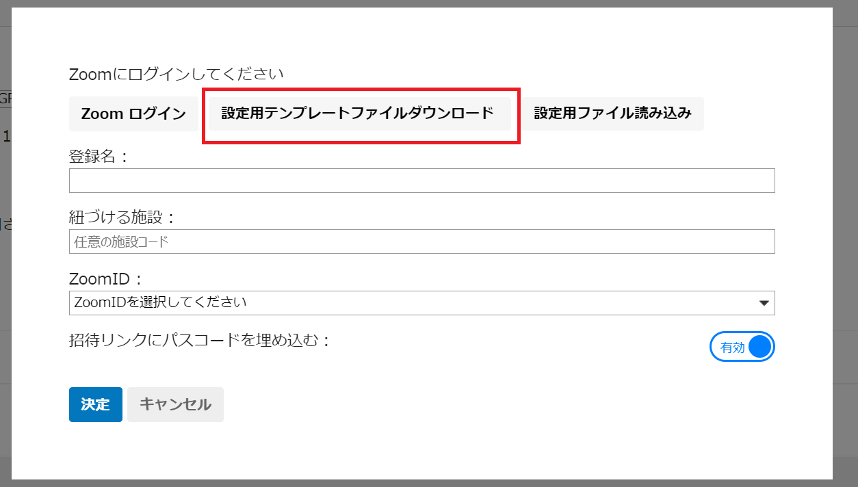Click the 有効 text inside the switch
Screen dimensions: 858x487
(x=731, y=347)
